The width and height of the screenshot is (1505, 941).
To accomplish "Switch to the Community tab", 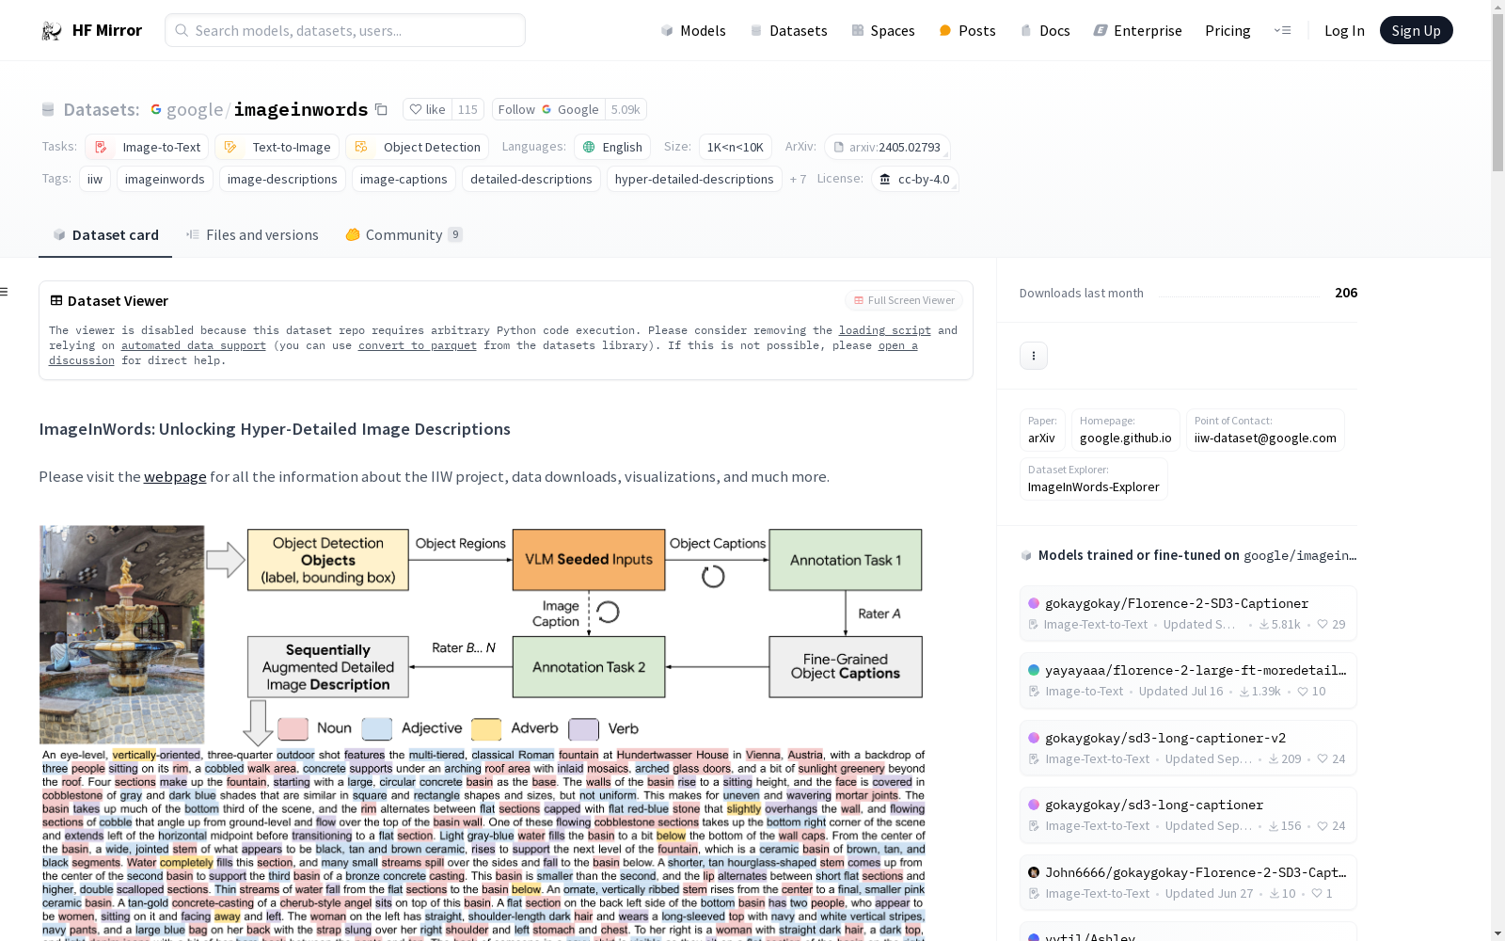I will pyautogui.click(x=404, y=235).
